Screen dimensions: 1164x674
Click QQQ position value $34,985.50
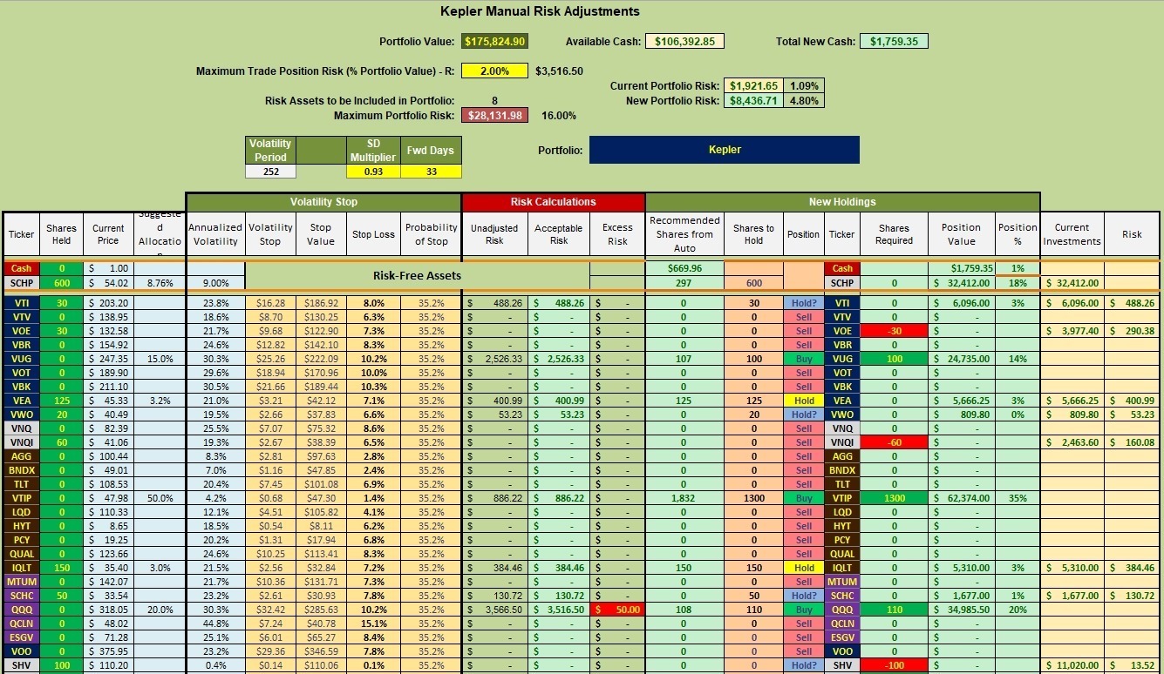point(961,610)
